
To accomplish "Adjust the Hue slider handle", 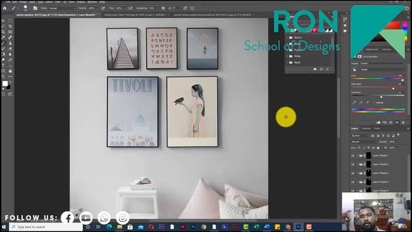I will 402,80.
